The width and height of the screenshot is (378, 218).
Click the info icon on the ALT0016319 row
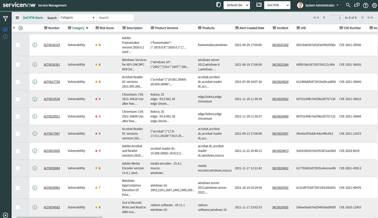click(x=35, y=45)
